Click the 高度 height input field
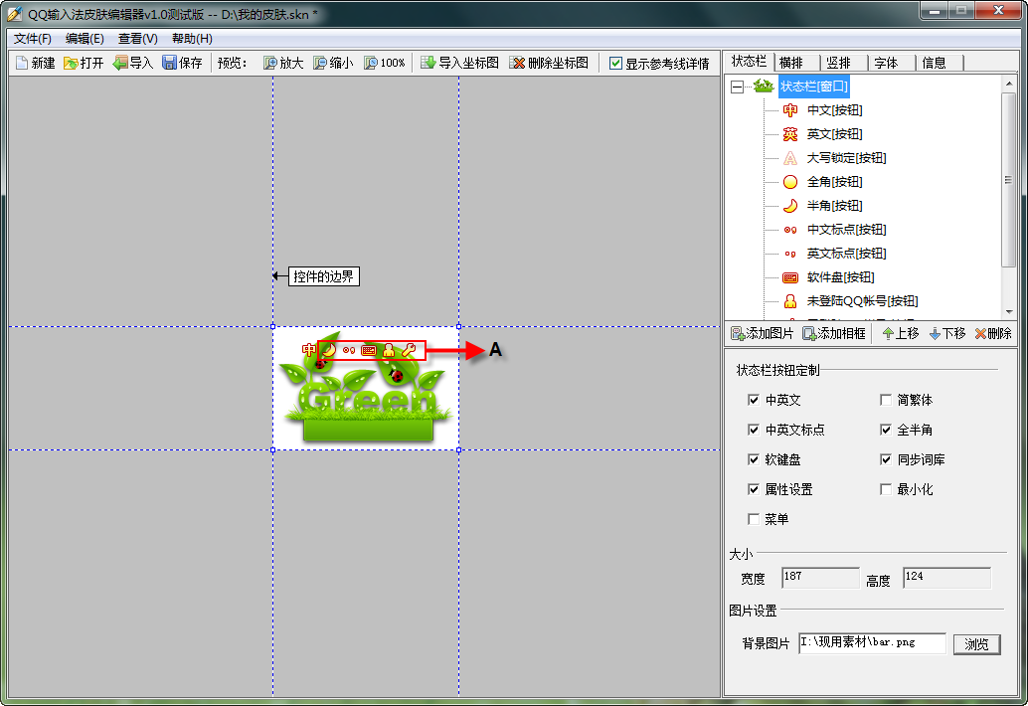Viewport: 1028px width, 706px height. (946, 578)
